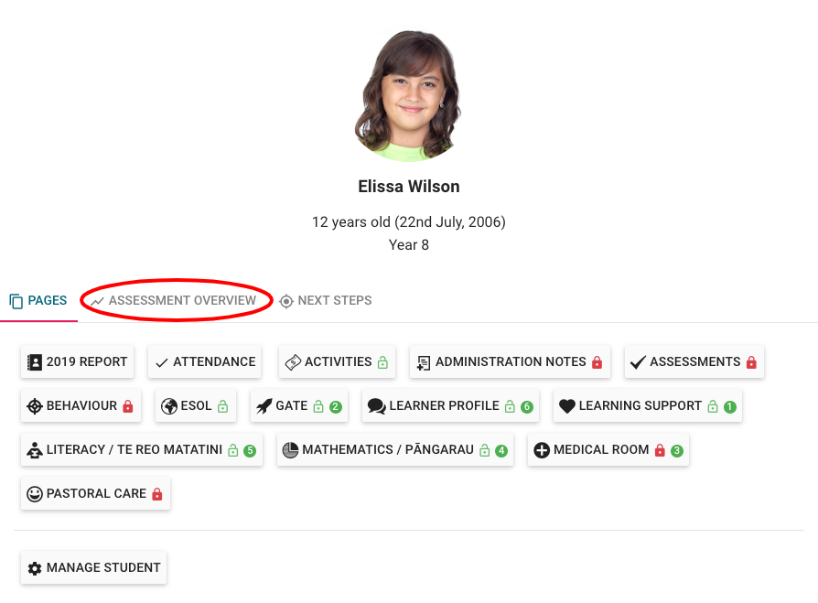Click the rocket icon on GATE

(264, 406)
